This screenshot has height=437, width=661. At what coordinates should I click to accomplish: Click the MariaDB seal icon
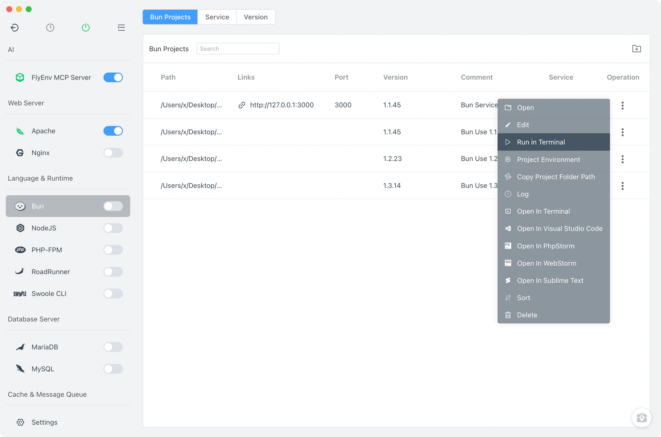20,347
